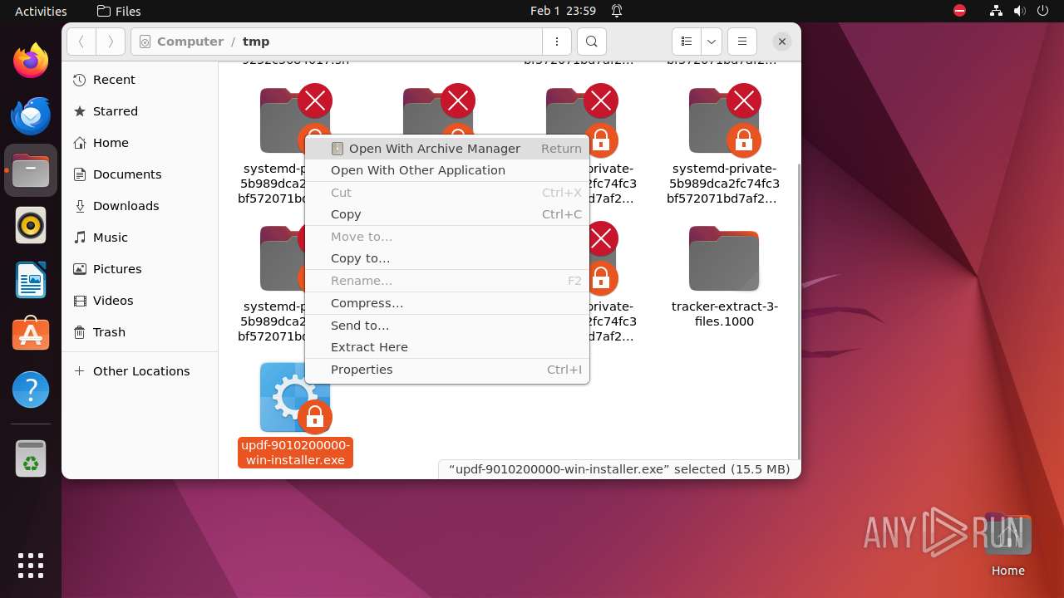Open Properties from context menu

click(x=447, y=370)
